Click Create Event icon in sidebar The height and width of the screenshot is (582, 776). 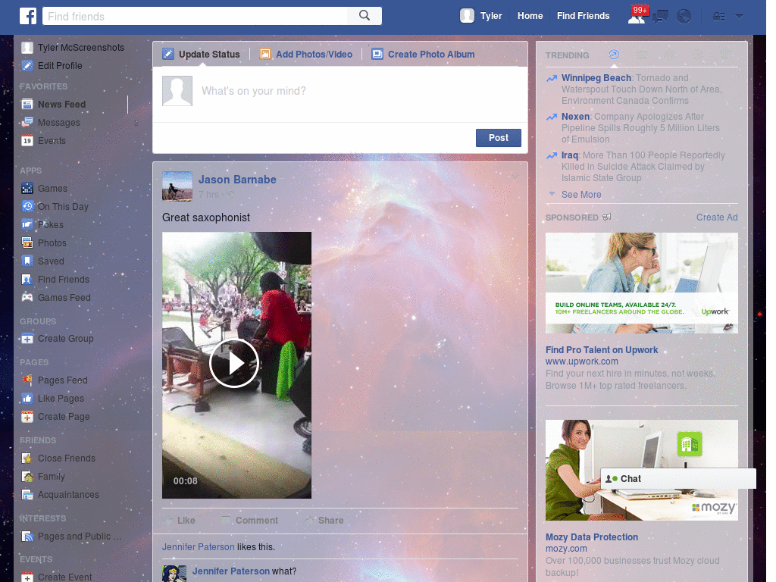pos(27,577)
